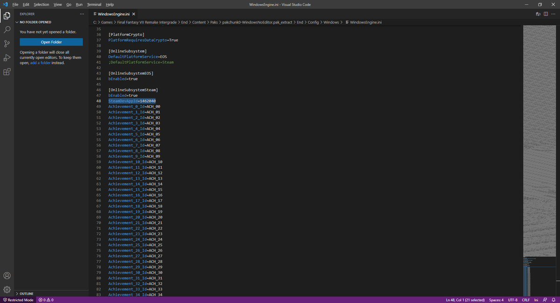Open the Run and Debug view icon
The image size is (560, 303).
7,58
